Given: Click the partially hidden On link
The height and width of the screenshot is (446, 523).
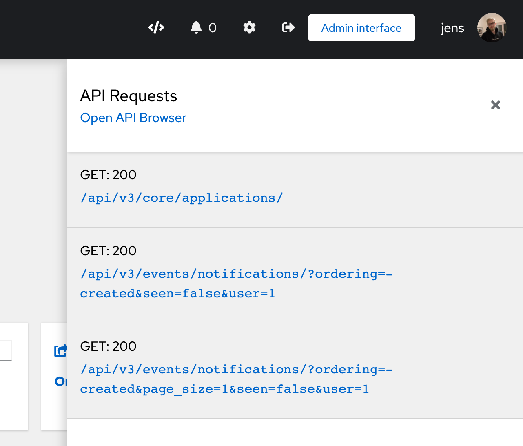Looking at the screenshot, I should coord(60,381).
